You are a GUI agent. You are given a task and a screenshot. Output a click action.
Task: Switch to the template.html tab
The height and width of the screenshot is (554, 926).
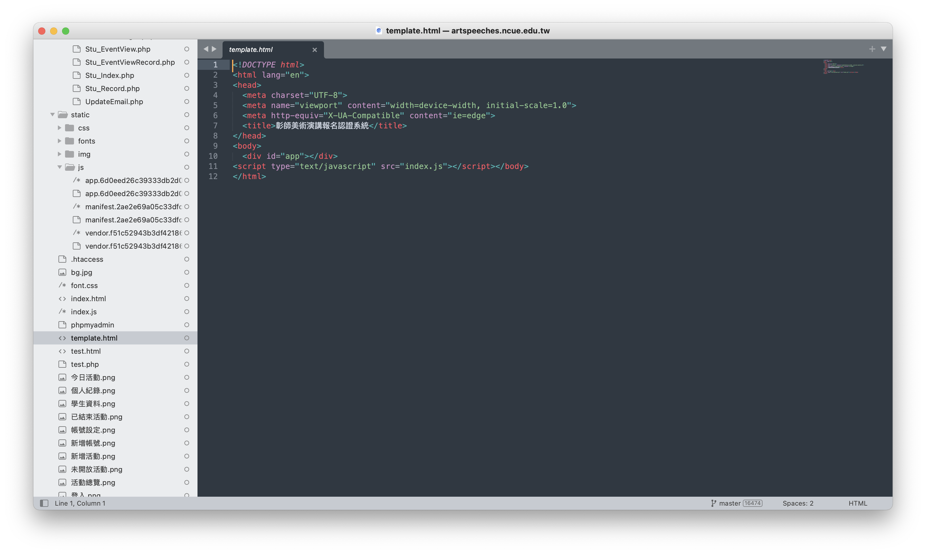[273, 49]
